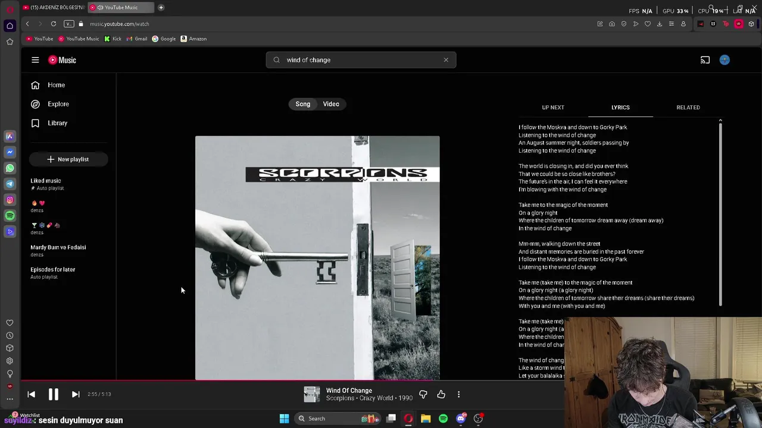Click the Windows taskbar Search box
This screenshot has width=762, height=428.
338,418
